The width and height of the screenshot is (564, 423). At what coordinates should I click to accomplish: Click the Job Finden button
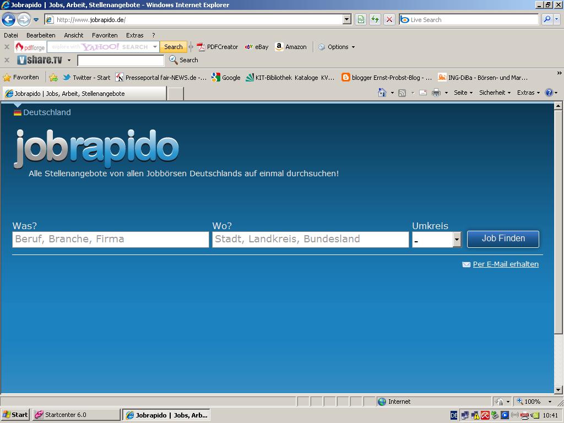pyautogui.click(x=503, y=239)
